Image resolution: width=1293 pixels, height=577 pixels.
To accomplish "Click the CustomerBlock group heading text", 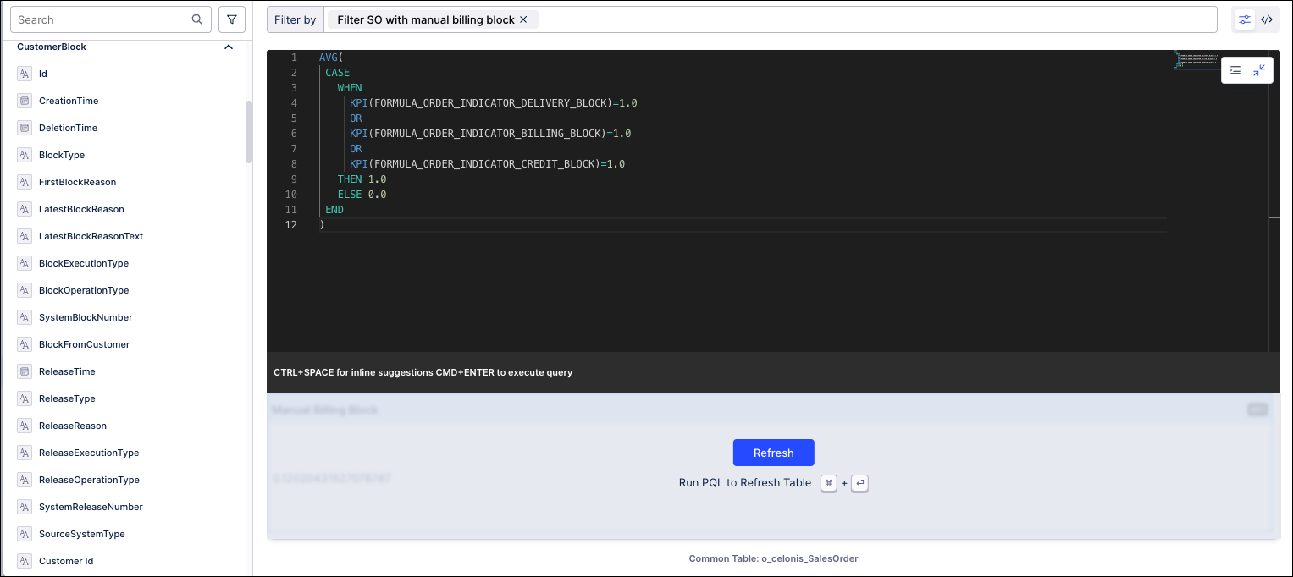I will (52, 47).
